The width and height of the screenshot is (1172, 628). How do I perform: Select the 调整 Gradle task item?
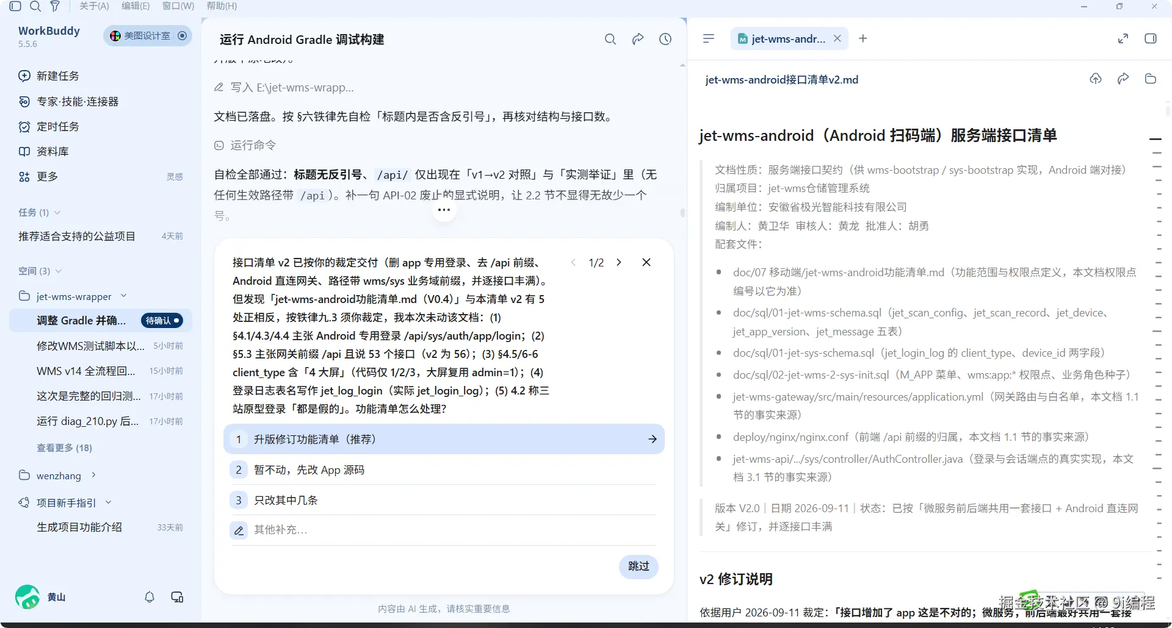(x=101, y=321)
